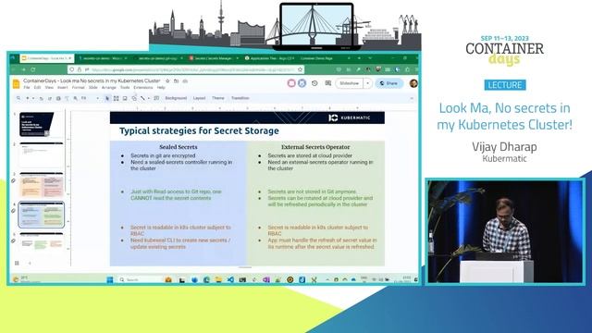Expand the line type dropdown arrow

(x=148, y=98)
